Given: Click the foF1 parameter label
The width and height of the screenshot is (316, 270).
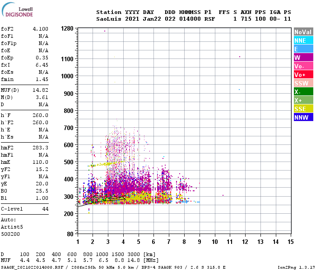Looking at the screenshot, I should click(7, 36).
